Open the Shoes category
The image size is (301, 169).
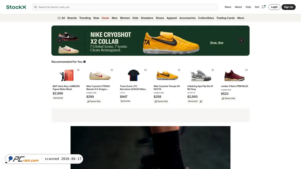160,18
